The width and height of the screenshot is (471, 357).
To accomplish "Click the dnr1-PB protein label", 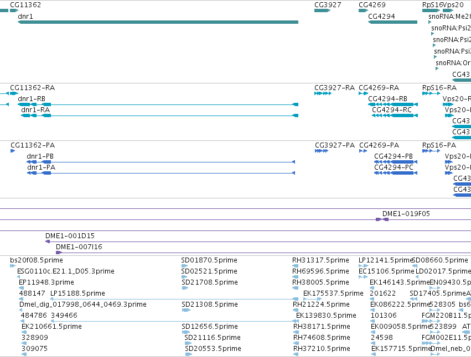I will [x=40, y=156].
